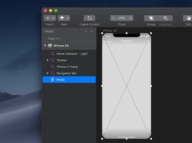Open the Data dropdown chevron
This screenshot has height=143, width=192.
point(68,18)
